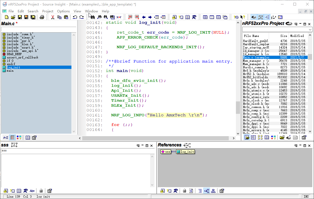Screen dimensions: 314x199
Task: Open the sss panel window-options dropdown
Action: [x=138, y=146]
